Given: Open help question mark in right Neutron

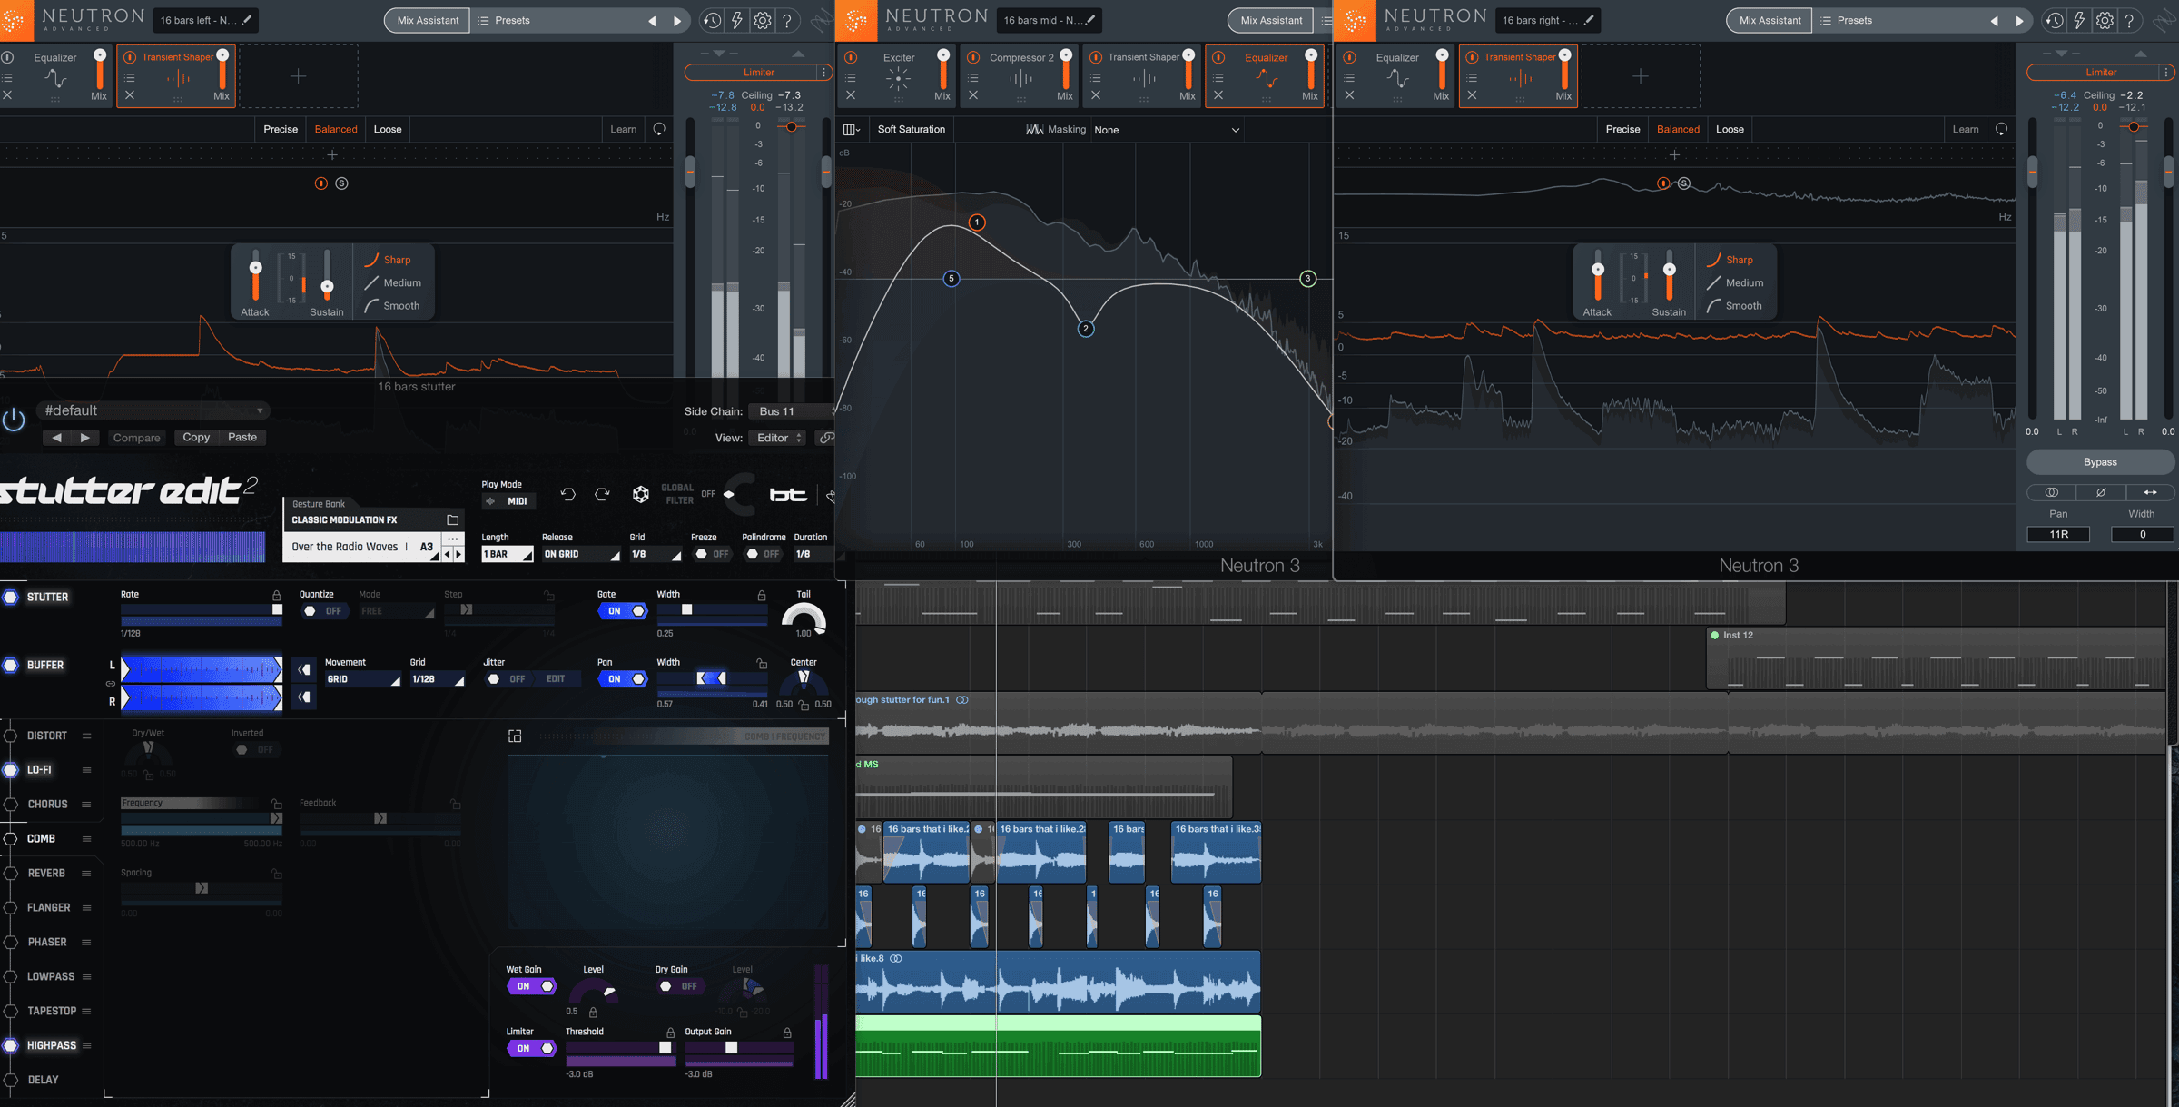Looking at the screenshot, I should [x=2129, y=20].
